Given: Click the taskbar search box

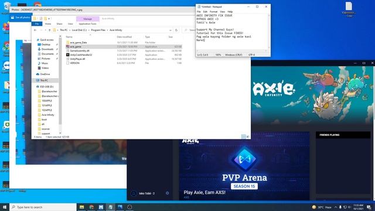Looking at the screenshot, I should (43, 207).
